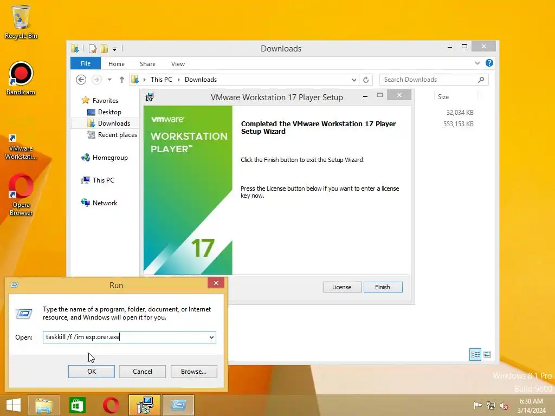Click OK in Run dialog
555x416 pixels.
click(91, 372)
